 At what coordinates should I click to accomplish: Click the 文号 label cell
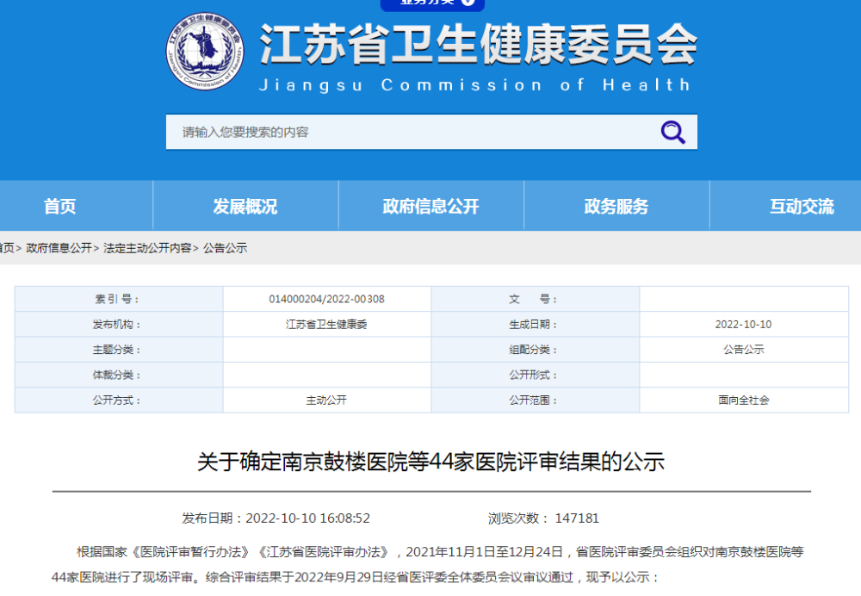point(536,300)
